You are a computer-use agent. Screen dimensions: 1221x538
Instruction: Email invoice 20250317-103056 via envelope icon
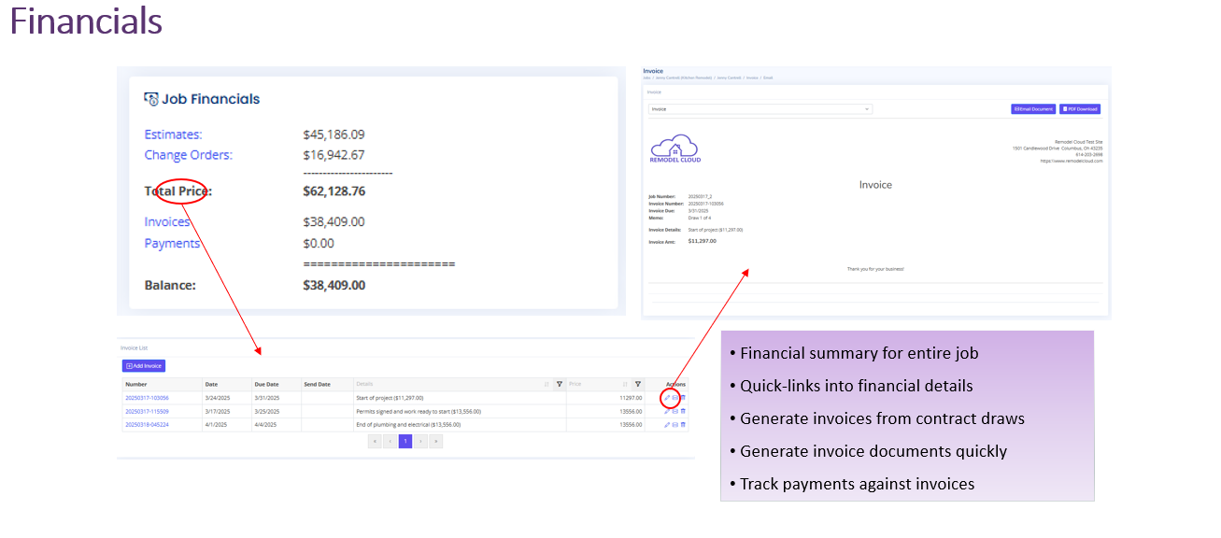(674, 398)
